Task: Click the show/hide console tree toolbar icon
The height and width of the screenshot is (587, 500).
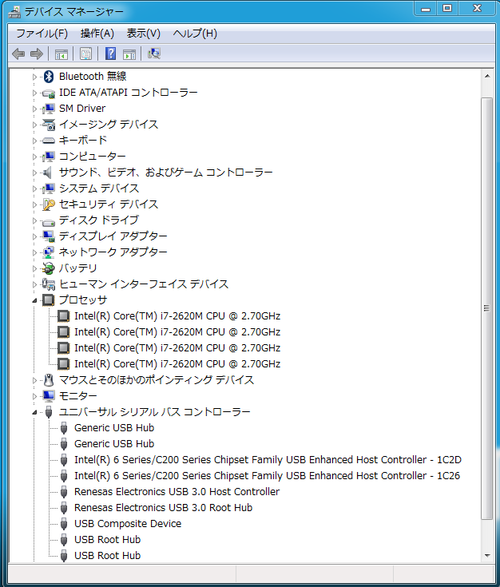Action: click(x=62, y=54)
